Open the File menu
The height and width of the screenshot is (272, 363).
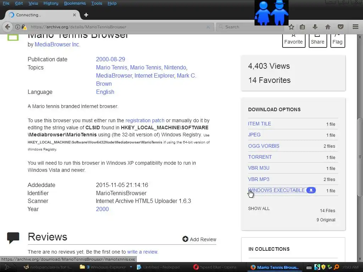click(x=6, y=3)
